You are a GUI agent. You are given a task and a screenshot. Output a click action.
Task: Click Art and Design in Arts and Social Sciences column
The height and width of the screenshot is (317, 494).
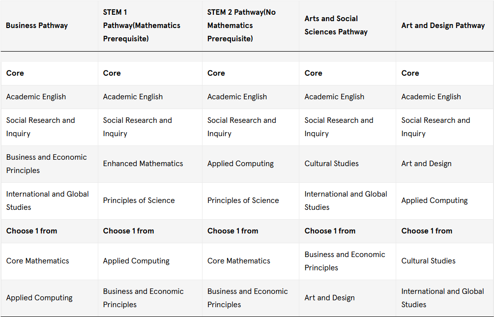(329, 298)
